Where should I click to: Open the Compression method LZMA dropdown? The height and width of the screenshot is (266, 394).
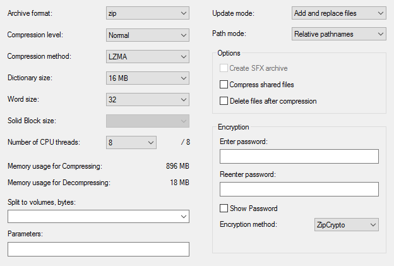coord(148,57)
